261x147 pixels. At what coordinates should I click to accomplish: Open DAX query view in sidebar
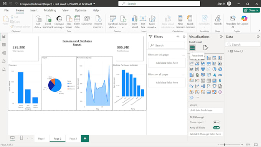[4, 61]
